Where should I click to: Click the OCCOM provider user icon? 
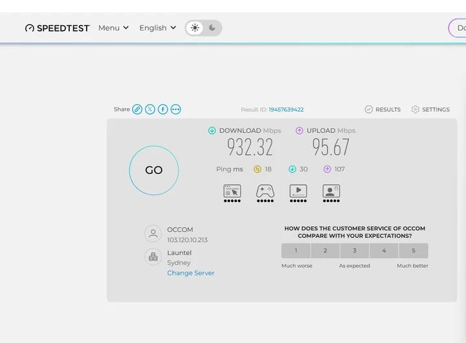tap(153, 234)
